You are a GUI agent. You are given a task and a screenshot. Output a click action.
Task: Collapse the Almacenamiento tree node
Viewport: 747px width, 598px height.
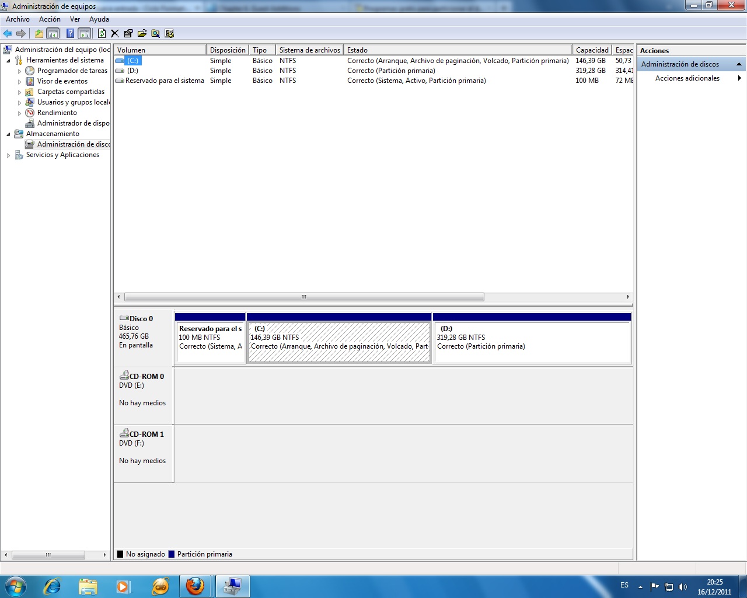click(8, 134)
